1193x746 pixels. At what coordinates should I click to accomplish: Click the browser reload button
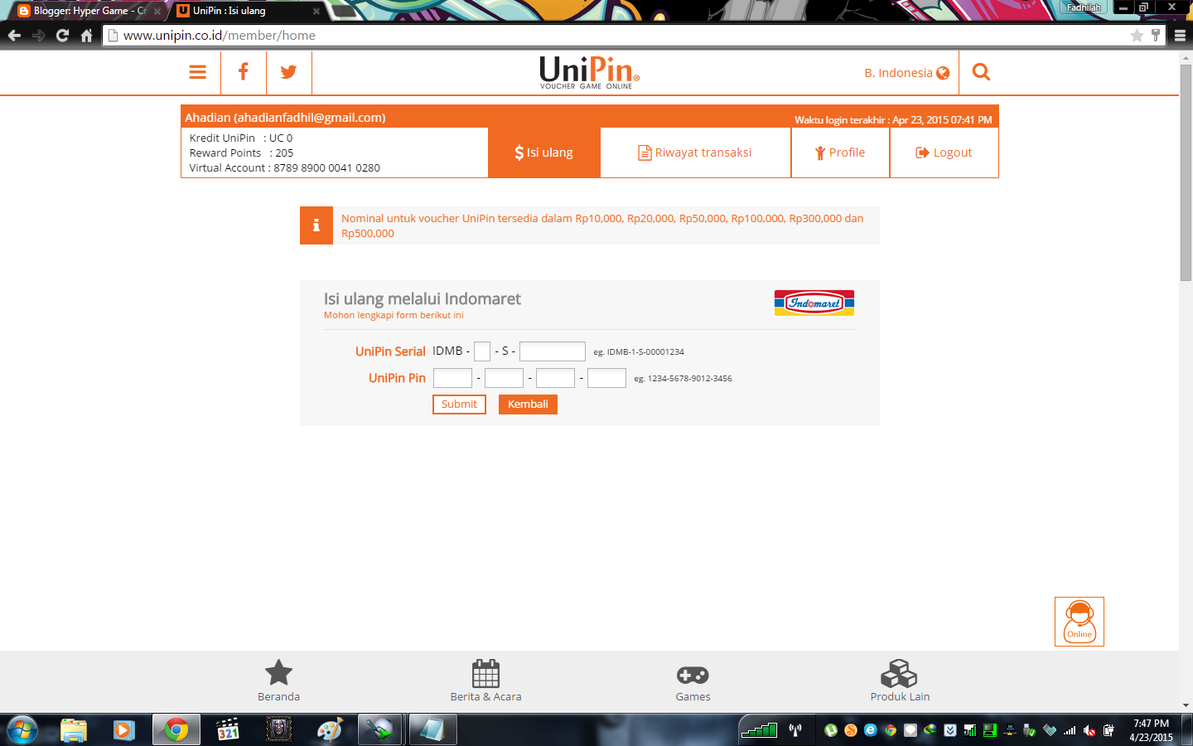click(x=62, y=36)
